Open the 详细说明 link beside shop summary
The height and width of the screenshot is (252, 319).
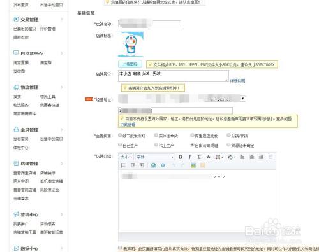point(237,81)
